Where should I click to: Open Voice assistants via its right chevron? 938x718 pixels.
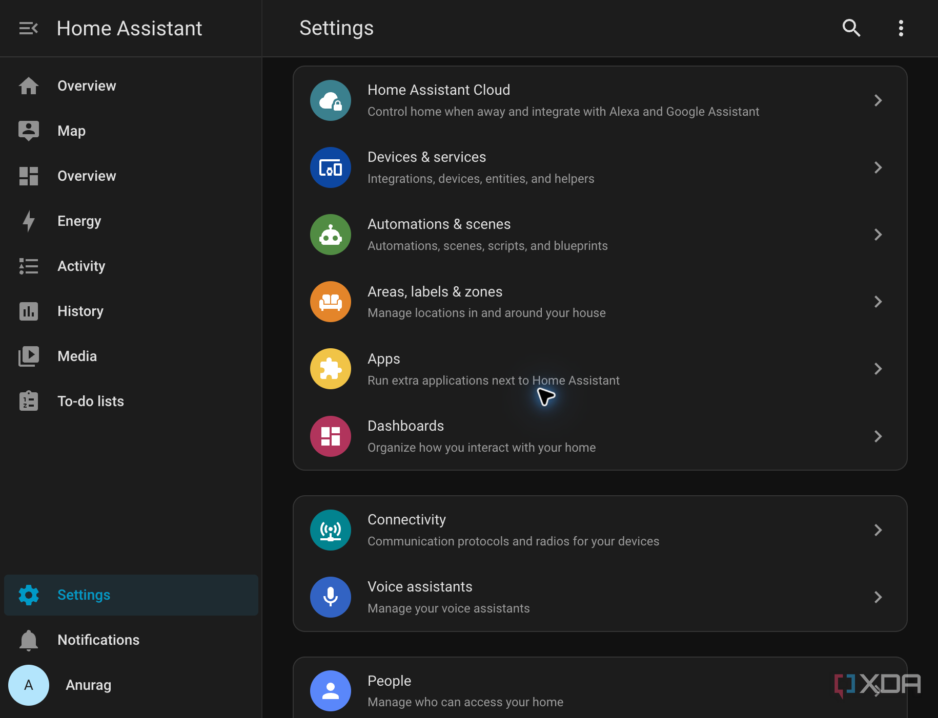coord(878,597)
